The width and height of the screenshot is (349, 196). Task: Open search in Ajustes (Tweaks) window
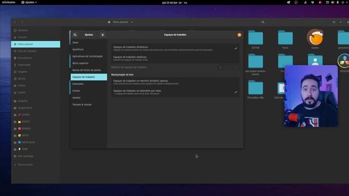(x=75, y=35)
